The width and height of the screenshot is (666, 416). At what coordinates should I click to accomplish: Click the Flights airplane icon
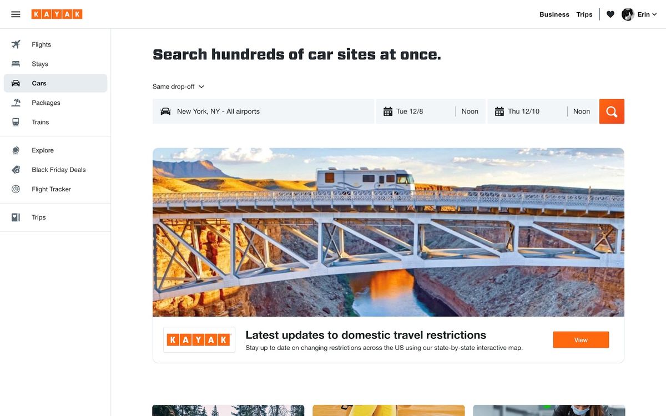coord(16,44)
